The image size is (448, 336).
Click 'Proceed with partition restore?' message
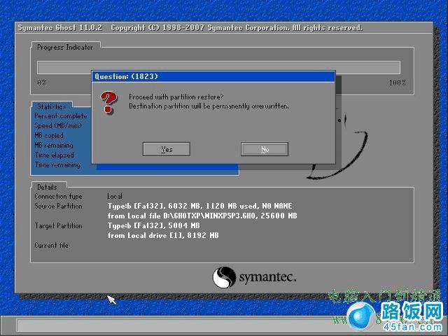pos(176,97)
